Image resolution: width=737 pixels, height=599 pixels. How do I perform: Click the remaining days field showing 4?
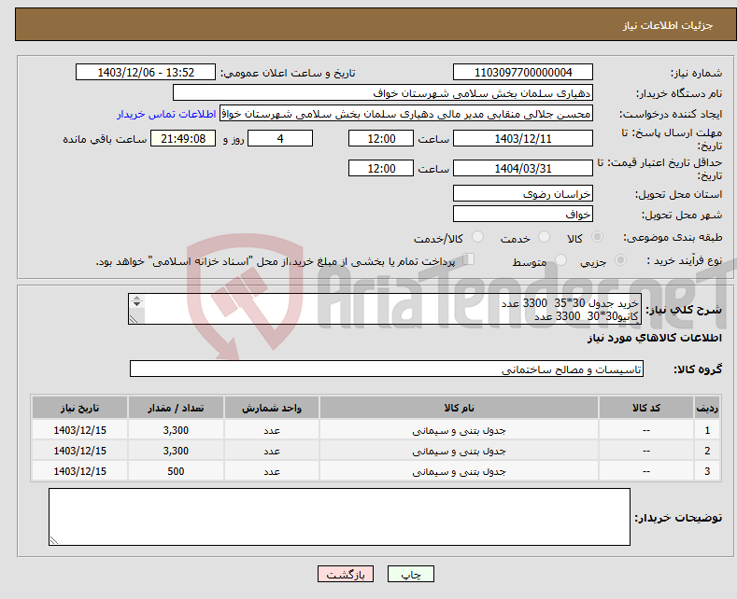(x=280, y=138)
